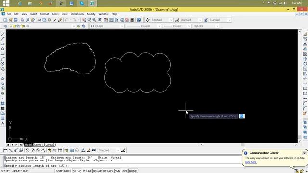
Task: Click the Angular dimension icon
Action: [43, 150]
